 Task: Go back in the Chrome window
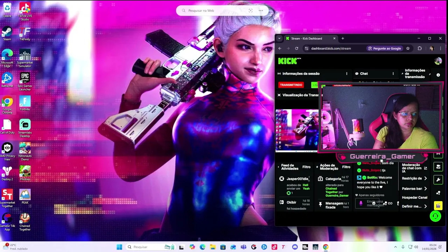pos(280,48)
